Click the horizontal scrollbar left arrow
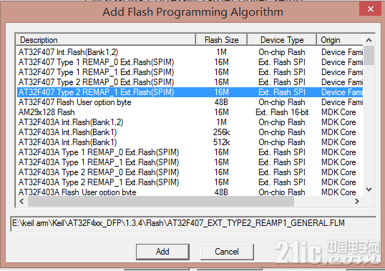 pyautogui.click(x=21, y=202)
